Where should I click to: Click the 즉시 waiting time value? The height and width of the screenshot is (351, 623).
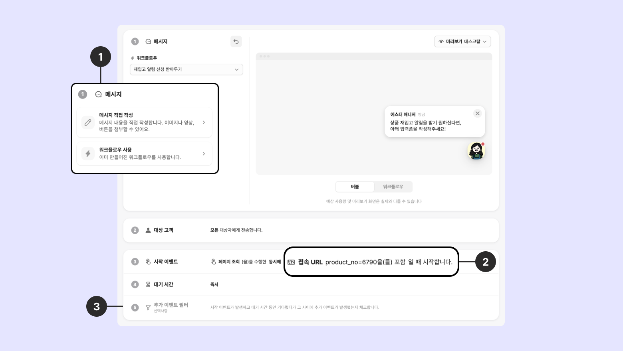[214, 284]
